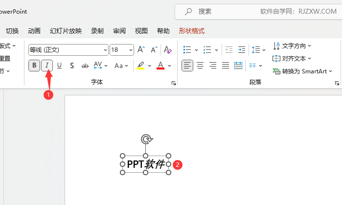
Task: Click 重置 reset slide button
Action: click(5, 58)
